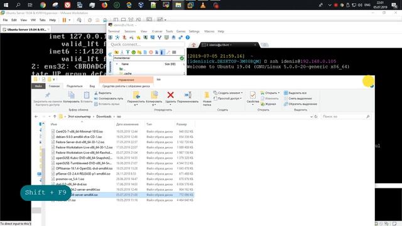402x226 pixels.
Task: Open Firefox from Windows taskbar
Action: tap(104, 5)
